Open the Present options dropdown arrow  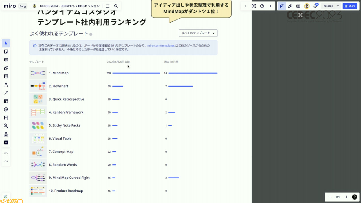point(338,6)
